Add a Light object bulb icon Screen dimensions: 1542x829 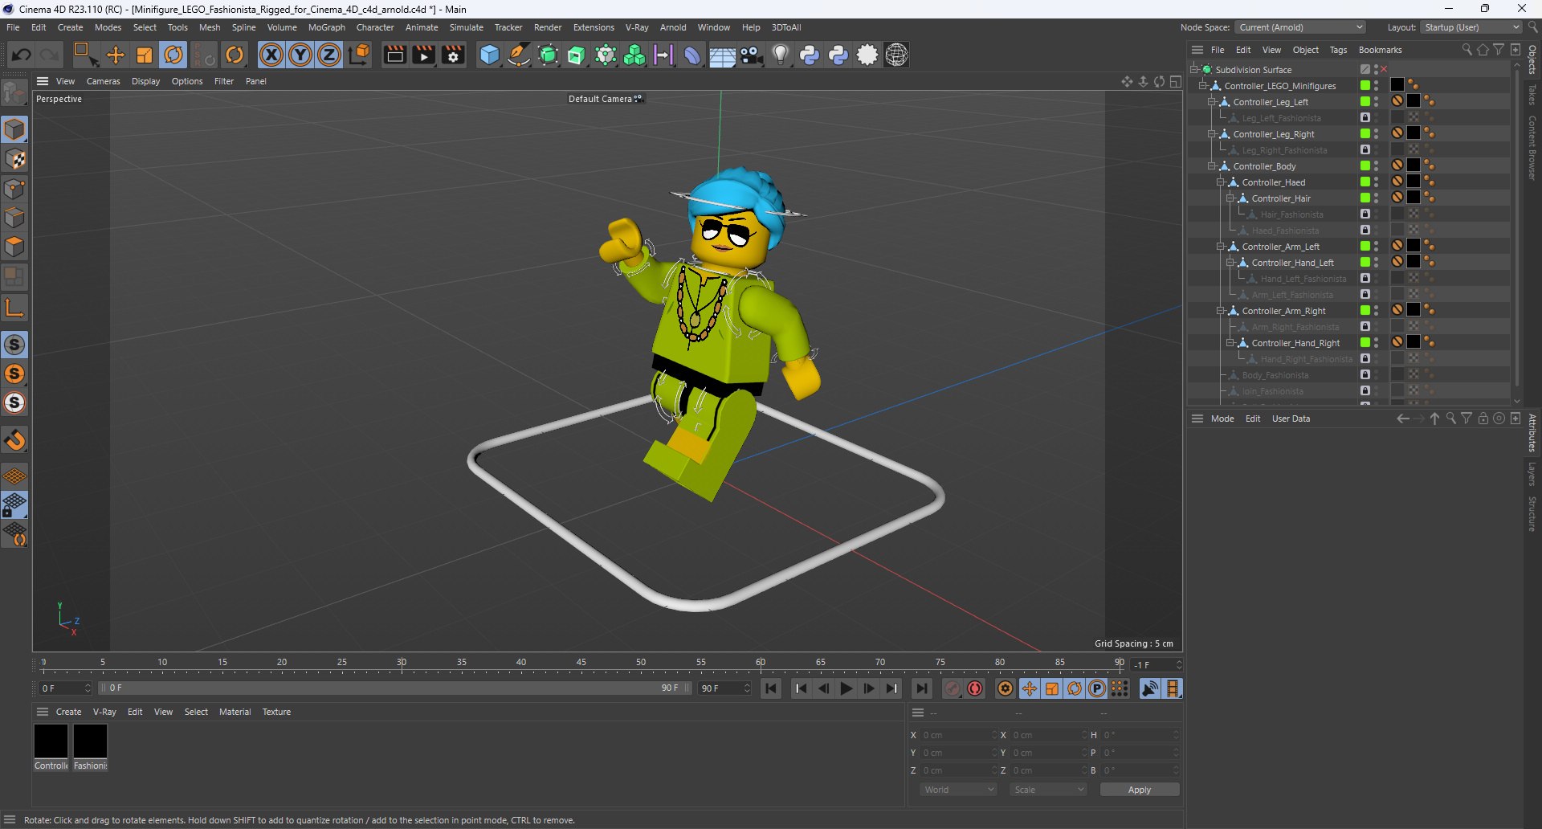[780, 55]
